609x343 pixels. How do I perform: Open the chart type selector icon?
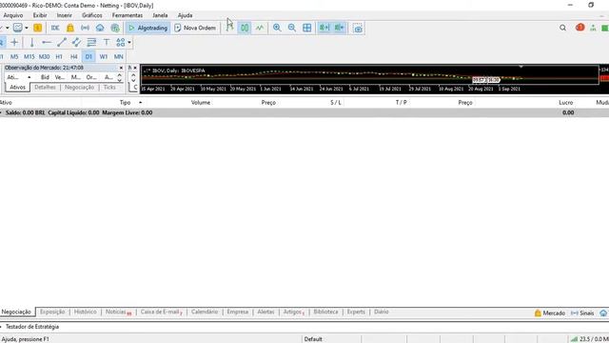[x=17, y=28]
